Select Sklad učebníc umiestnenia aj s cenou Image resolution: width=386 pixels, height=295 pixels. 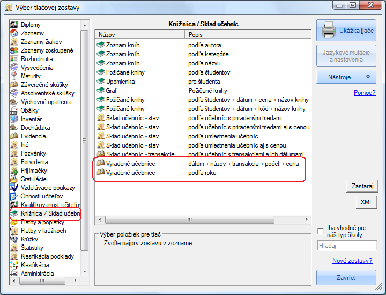coord(203,145)
